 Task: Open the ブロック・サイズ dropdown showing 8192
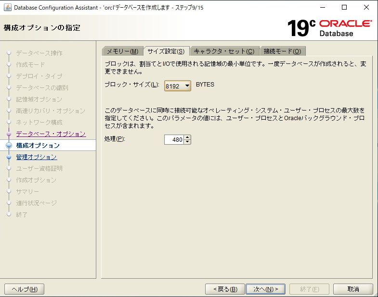pyautogui.click(x=177, y=86)
